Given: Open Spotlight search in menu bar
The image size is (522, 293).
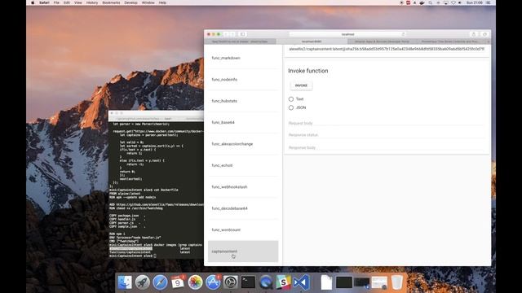Looking at the screenshot, I should point(430,2).
